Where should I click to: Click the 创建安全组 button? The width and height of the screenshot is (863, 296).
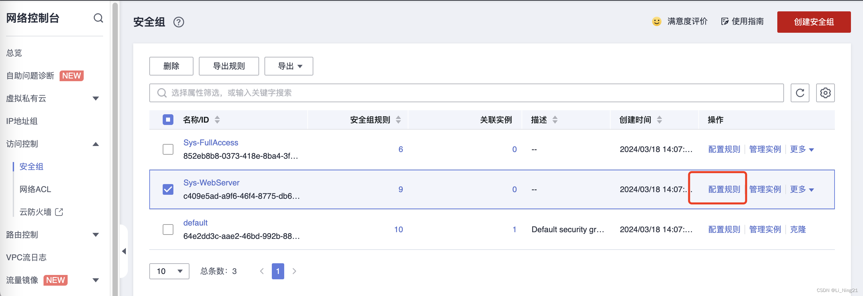tap(814, 22)
